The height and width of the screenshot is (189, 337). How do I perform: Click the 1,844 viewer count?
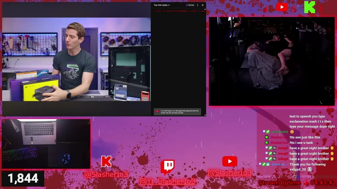pos(23,178)
